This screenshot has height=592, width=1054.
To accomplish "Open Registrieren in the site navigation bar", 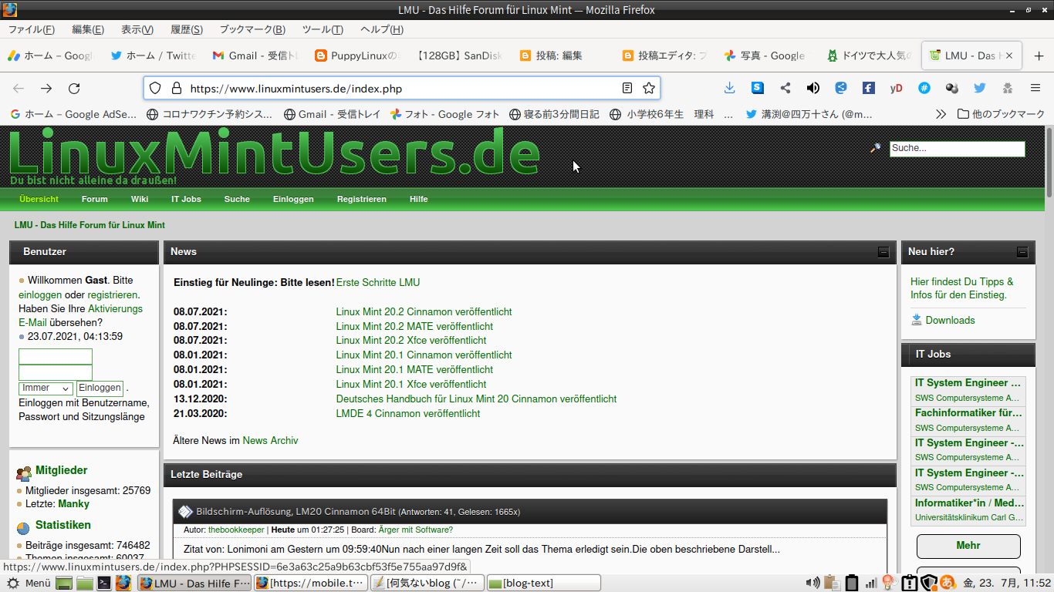I will [361, 199].
